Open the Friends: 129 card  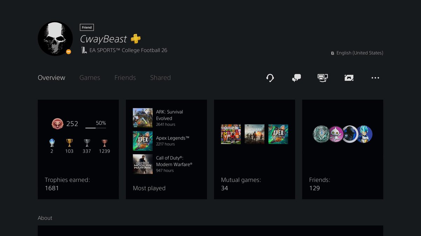coord(342,149)
